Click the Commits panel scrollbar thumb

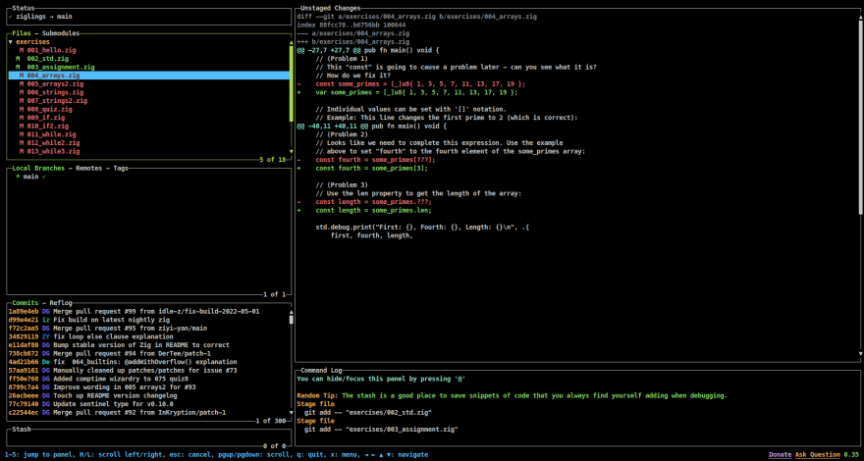click(291, 320)
